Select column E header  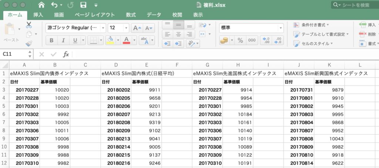click(x=147, y=65)
